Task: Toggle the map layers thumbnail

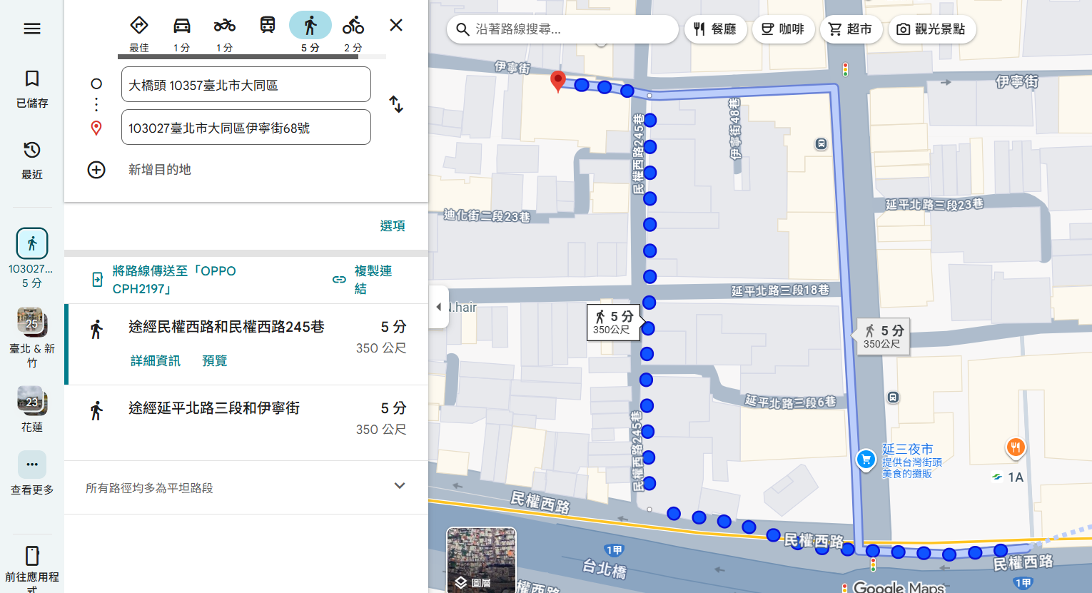Action: click(481, 560)
